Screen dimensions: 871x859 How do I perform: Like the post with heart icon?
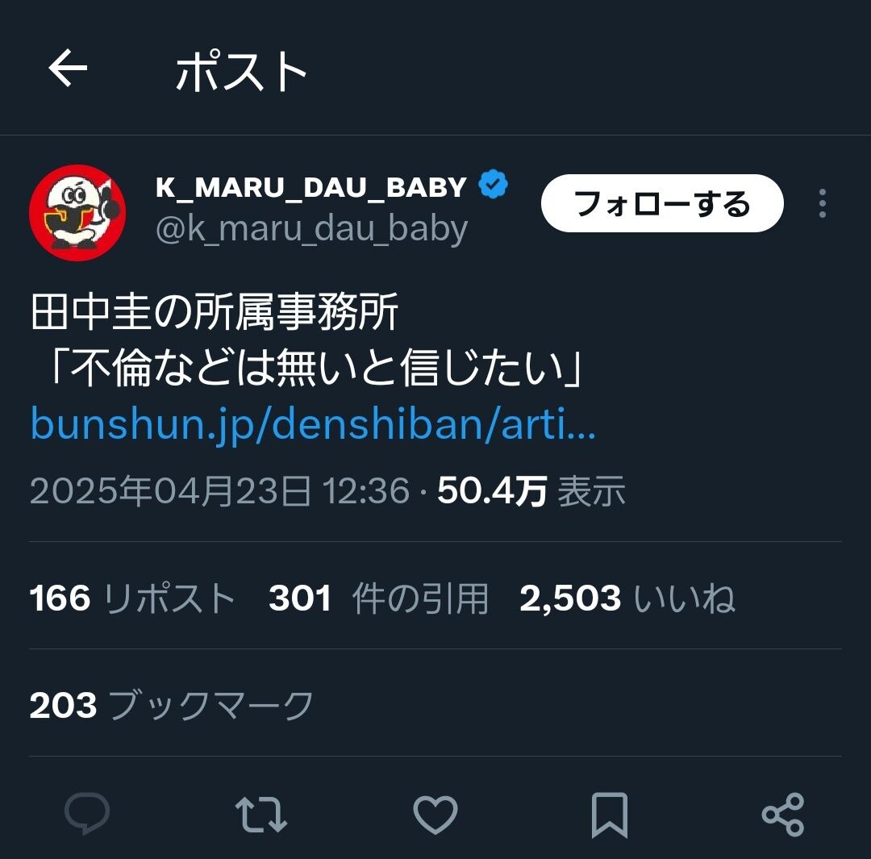[435, 815]
